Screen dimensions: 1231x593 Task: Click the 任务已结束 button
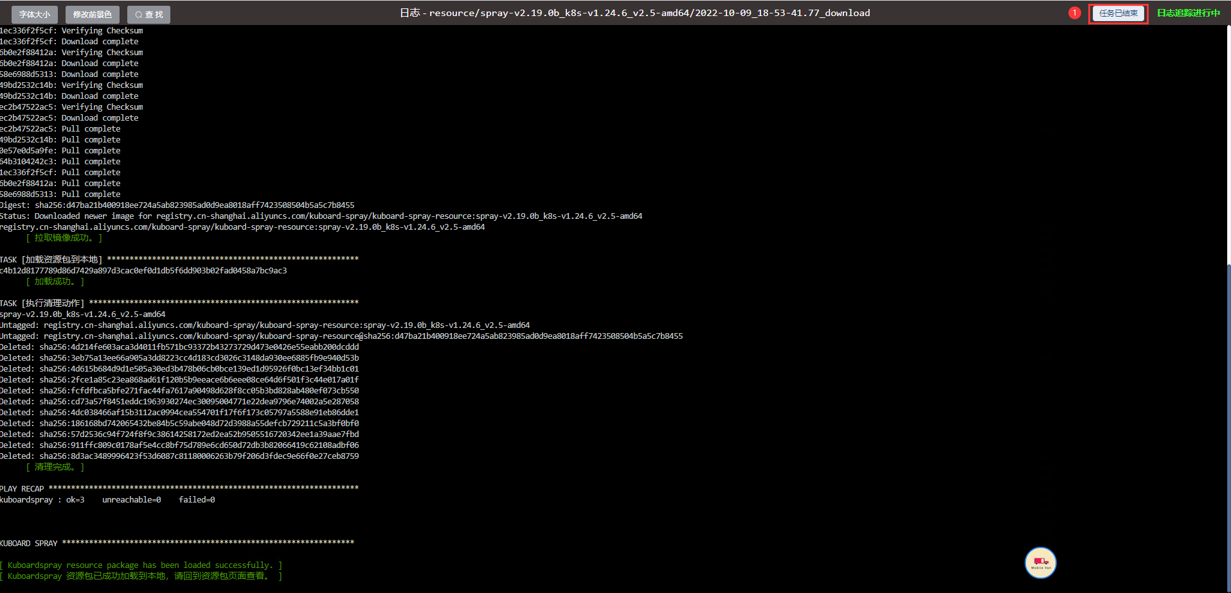click(x=1119, y=13)
